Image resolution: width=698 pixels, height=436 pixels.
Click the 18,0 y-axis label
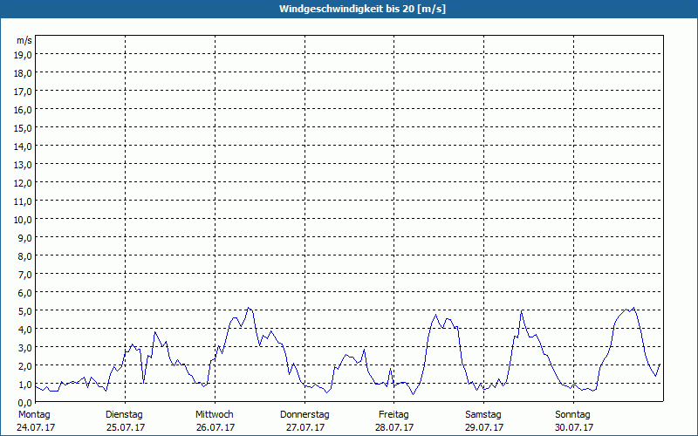[x=23, y=73]
